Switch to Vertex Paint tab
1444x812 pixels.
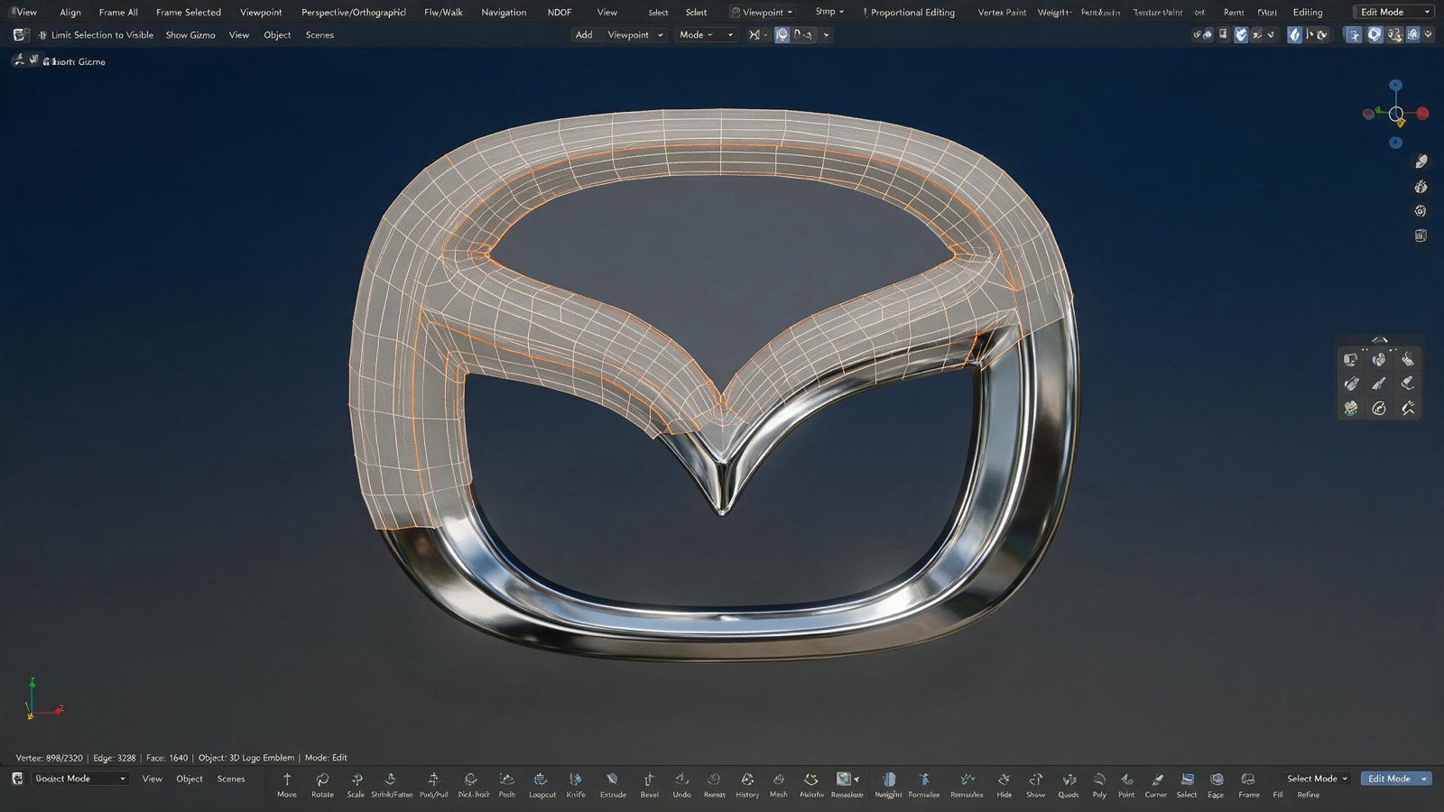[x=1002, y=13]
